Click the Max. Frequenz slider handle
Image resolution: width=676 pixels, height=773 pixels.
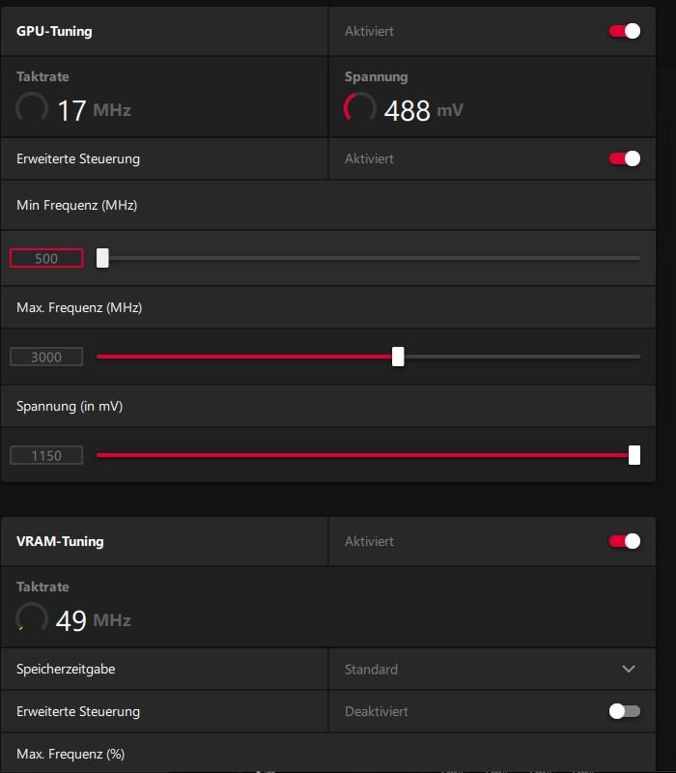coord(398,357)
